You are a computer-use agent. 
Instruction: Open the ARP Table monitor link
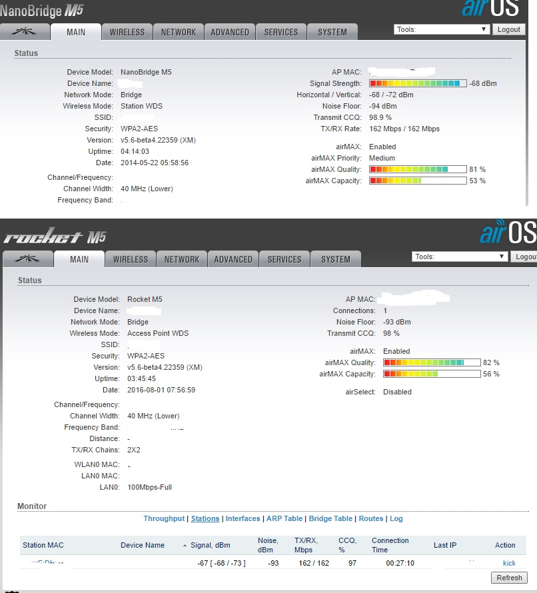point(284,518)
